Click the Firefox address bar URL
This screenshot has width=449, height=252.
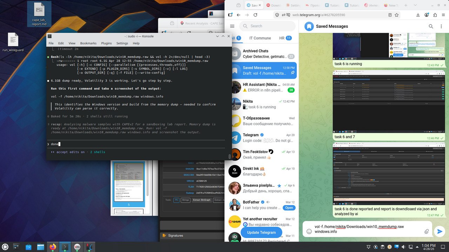(x=320, y=15)
